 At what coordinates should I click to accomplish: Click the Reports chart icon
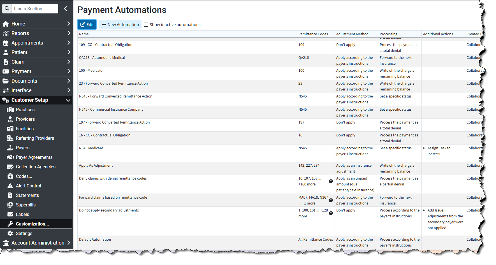[x=6, y=33]
